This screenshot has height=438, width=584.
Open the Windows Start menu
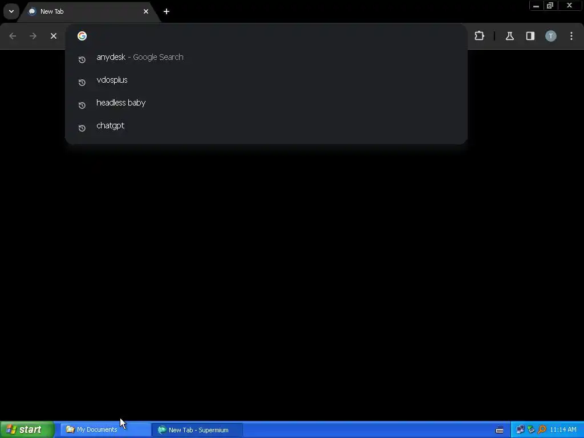[x=27, y=429]
